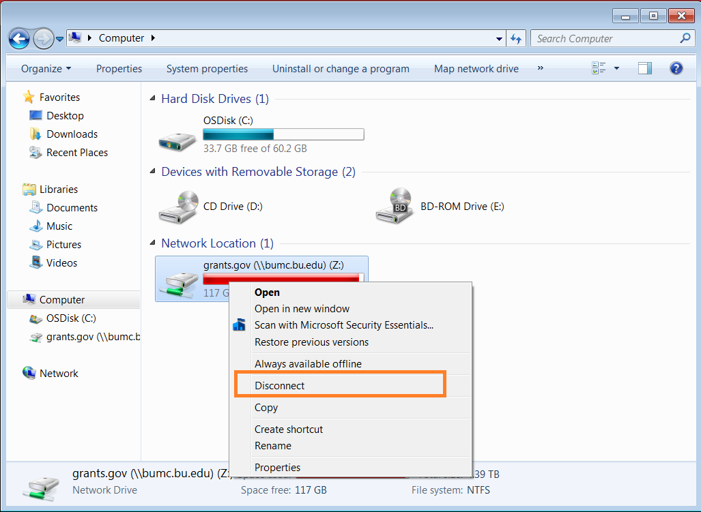Image resolution: width=701 pixels, height=512 pixels.
Task: Click the BD-ROM Drive (E:) label
Action: point(462,206)
